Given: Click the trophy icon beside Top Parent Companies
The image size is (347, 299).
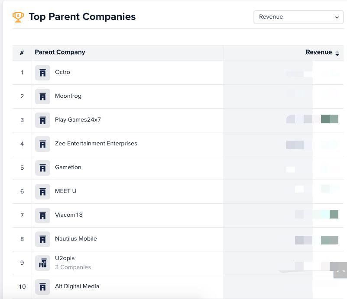Looking at the screenshot, I should [18, 17].
